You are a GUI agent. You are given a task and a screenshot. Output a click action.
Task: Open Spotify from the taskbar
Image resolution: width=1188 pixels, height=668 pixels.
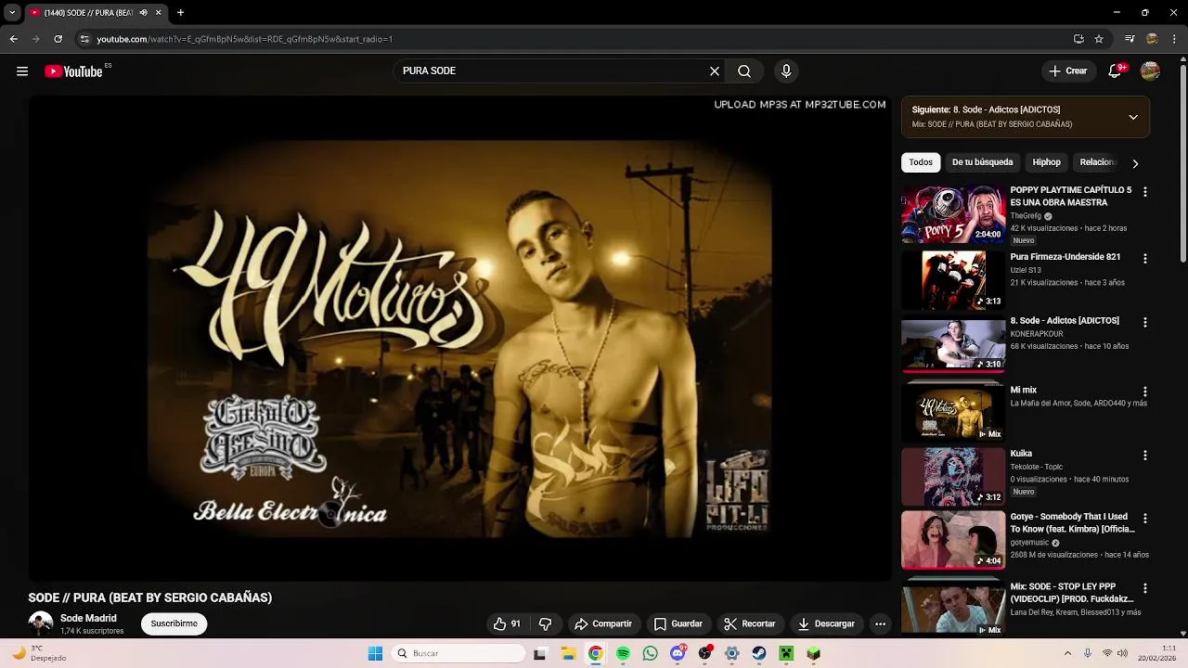tap(623, 653)
